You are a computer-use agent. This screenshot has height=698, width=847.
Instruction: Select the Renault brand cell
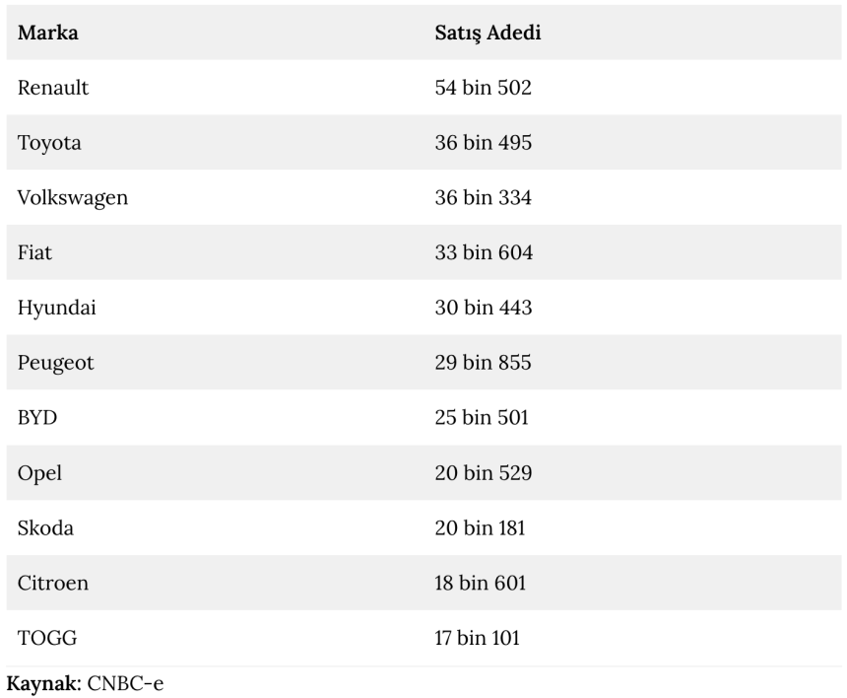point(53,88)
